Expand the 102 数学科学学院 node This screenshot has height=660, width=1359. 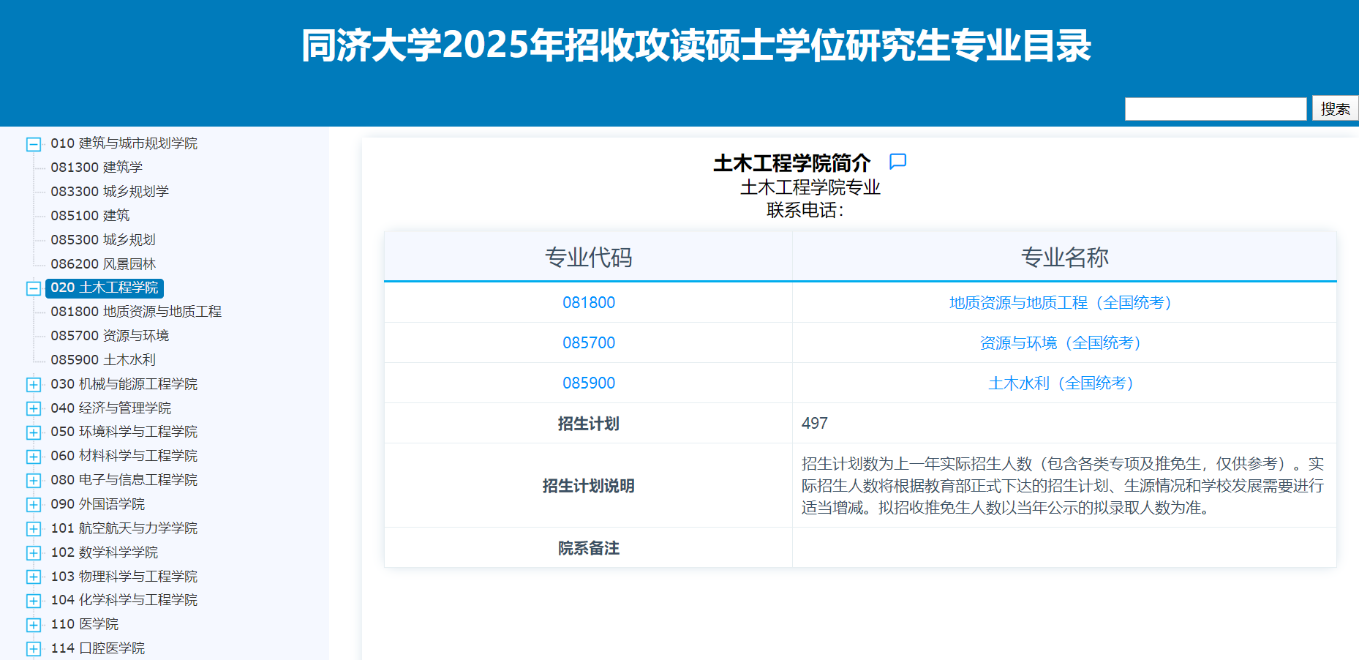[34, 552]
